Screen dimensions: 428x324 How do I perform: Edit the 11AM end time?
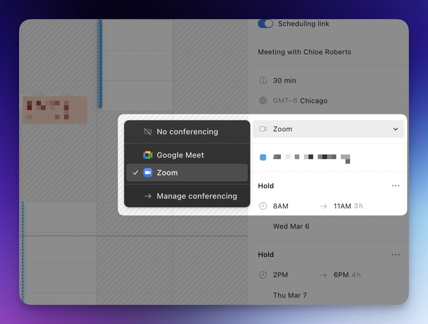342,206
